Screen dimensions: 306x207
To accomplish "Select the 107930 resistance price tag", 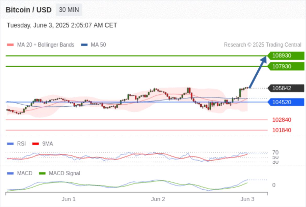I will click(x=286, y=66).
